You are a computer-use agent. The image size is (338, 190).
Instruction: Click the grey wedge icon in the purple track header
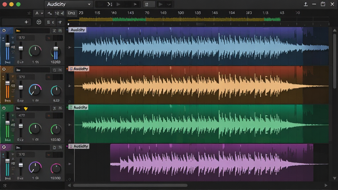(x=18, y=147)
